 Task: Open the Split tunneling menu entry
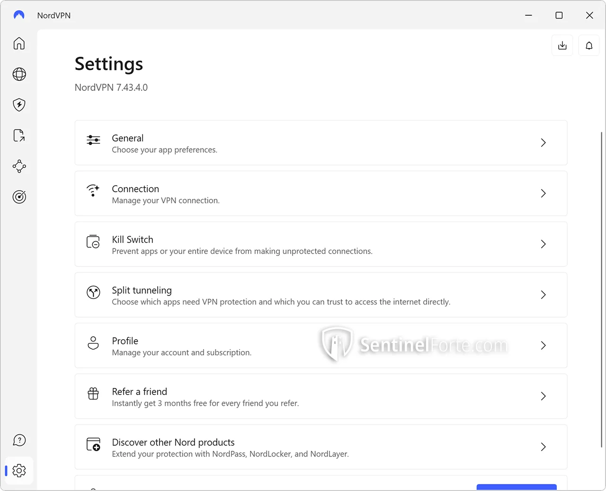pos(321,295)
